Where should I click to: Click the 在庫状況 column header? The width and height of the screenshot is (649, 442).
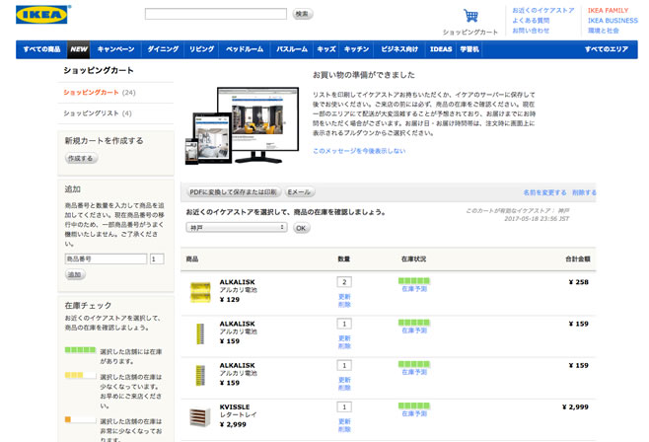tap(413, 259)
